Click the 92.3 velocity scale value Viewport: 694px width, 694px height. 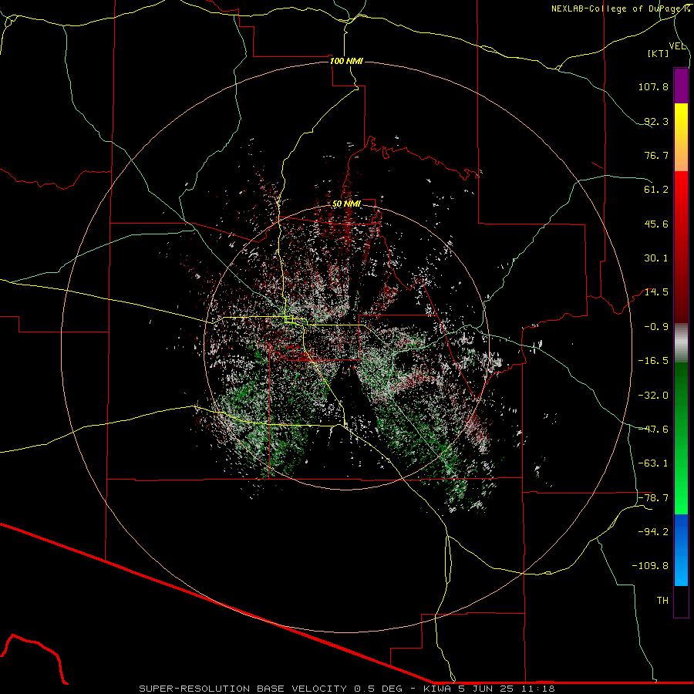(x=656, y=121)
